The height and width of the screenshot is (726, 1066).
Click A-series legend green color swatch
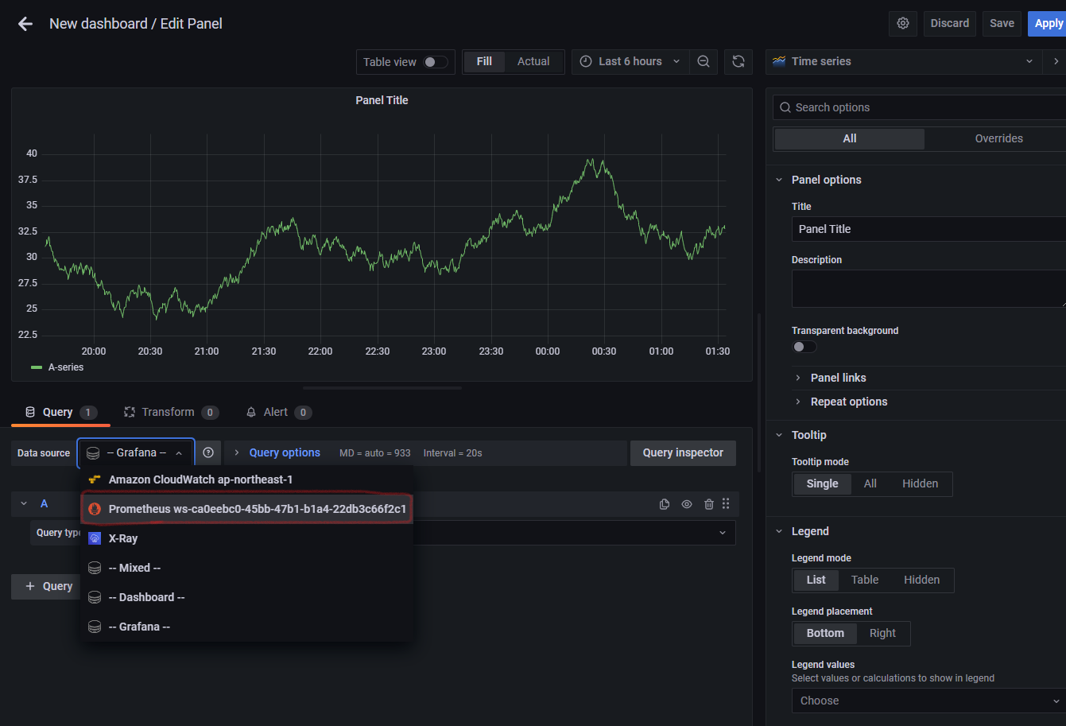click(x=37, y=367)
